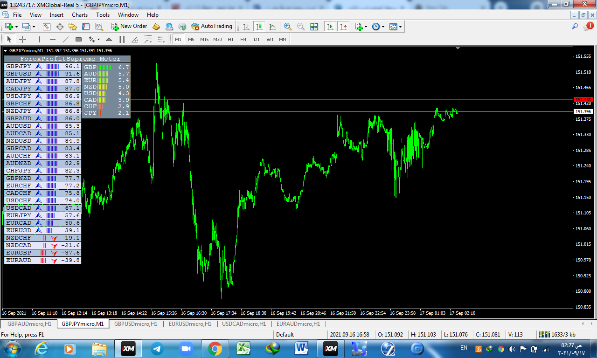Image resolution: width=597 pixels, height=358 pixels.
Task: Zoom in on the chart
Action: tap(288, 27)
